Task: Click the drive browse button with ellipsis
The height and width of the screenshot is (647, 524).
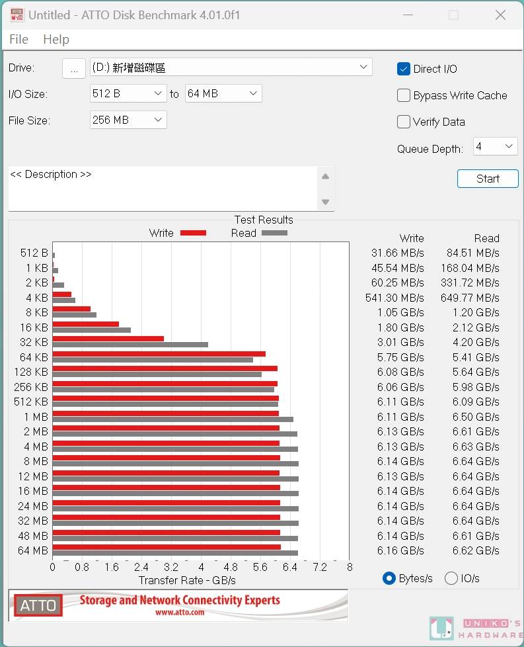Action: [74, 68]
